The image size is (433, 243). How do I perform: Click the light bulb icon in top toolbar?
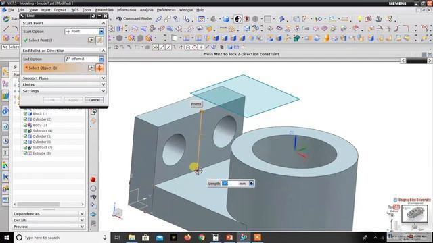tap(359, 19)
